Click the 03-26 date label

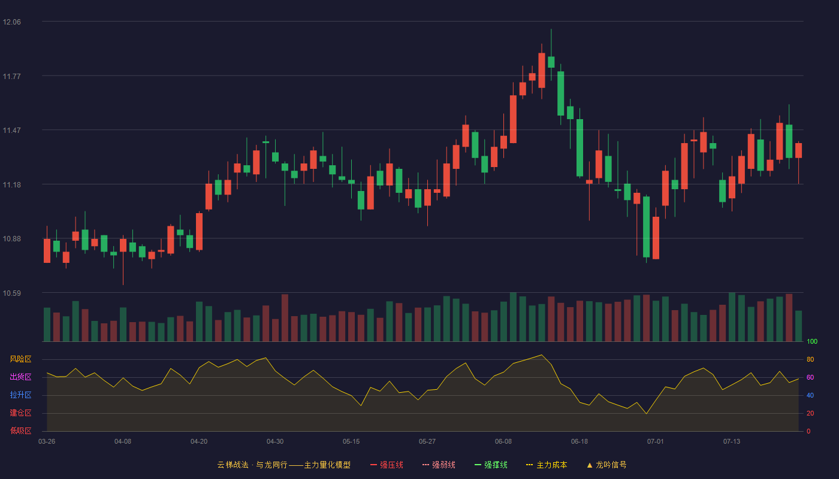[x=47, y=441]
